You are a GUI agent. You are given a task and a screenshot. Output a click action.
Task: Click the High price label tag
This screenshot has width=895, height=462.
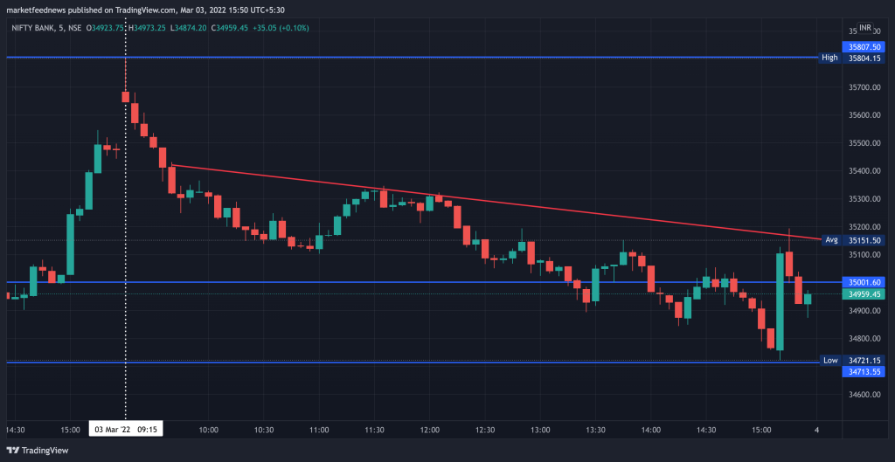pyautogui.click(x=829, y=58)
